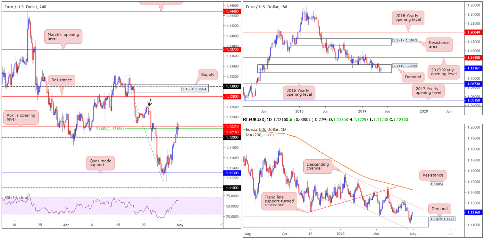The height and width of the screenshot is (239, 484).
Task: Select the Supply zone label
Action: tap(207, 75)
